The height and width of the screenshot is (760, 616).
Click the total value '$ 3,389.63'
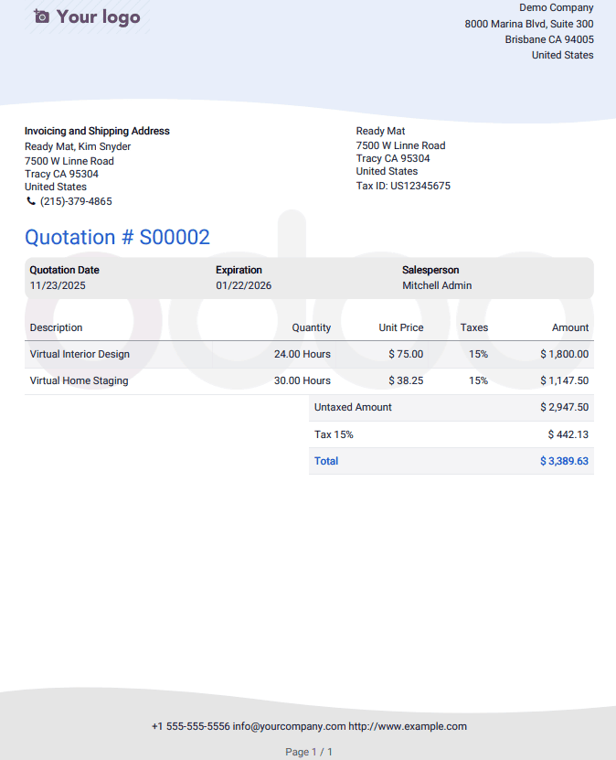564,461
